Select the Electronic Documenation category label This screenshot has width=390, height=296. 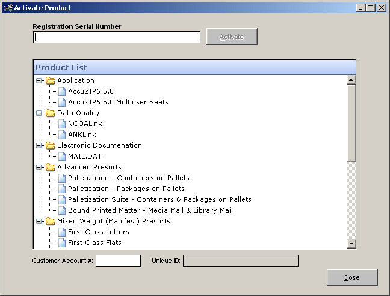pyautogui.click(x=99, y=145)
